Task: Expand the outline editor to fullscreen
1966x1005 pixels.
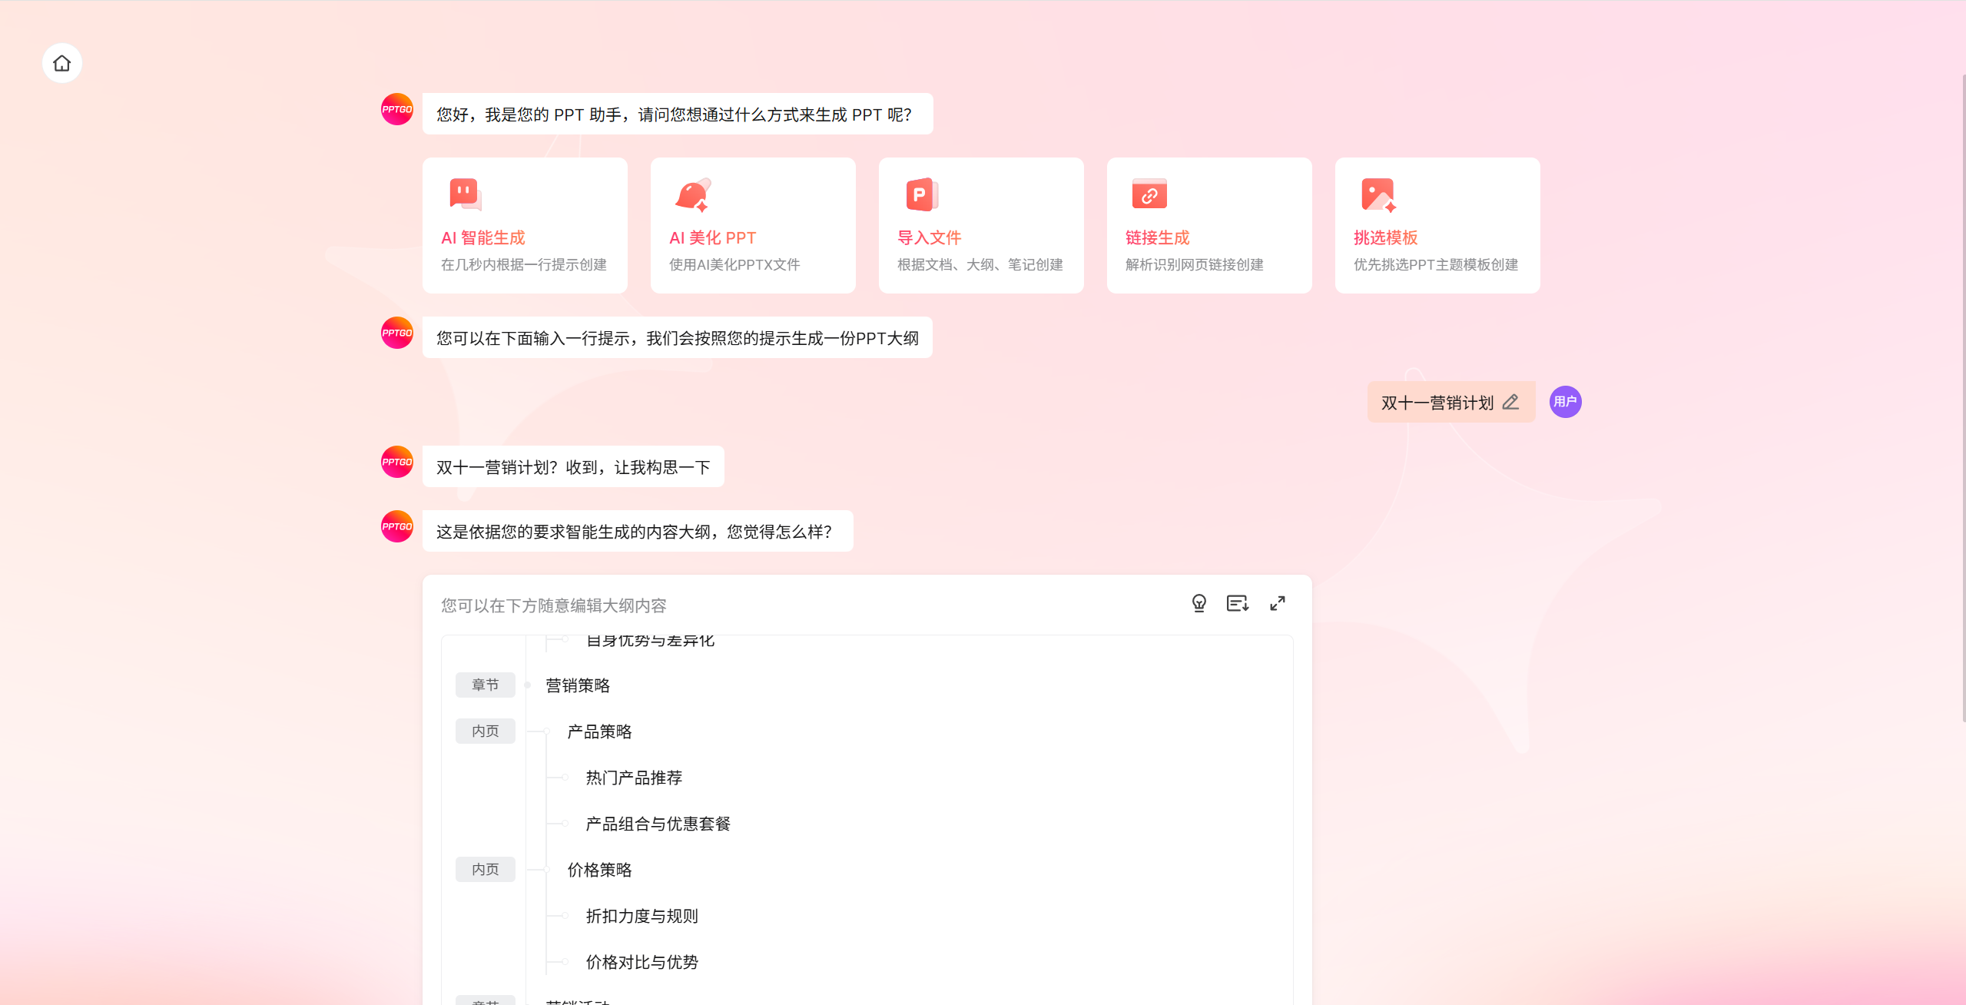Action: (1277, 604)
